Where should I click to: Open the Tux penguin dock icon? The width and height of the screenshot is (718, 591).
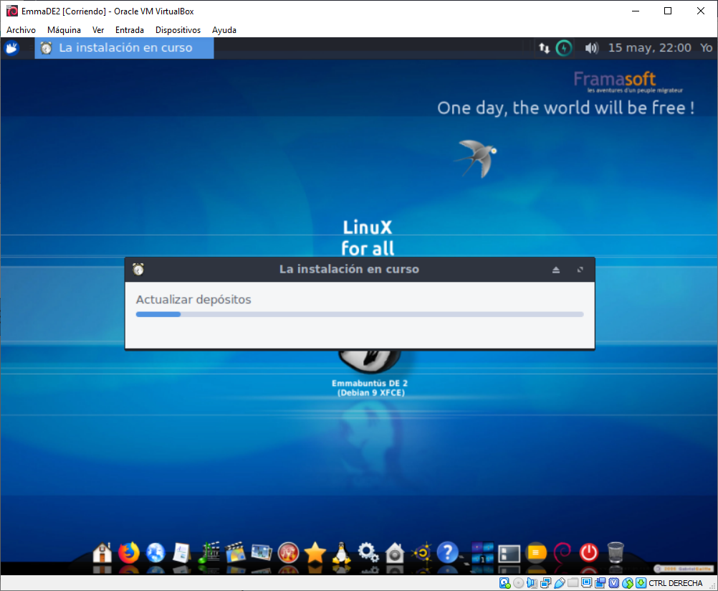tap(341, 552)
